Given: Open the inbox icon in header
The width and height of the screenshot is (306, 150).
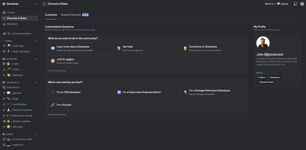Looking at the screenshot, I should coord(295,4).
